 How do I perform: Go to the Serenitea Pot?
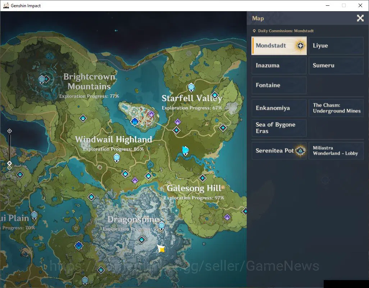coord(279,151)
